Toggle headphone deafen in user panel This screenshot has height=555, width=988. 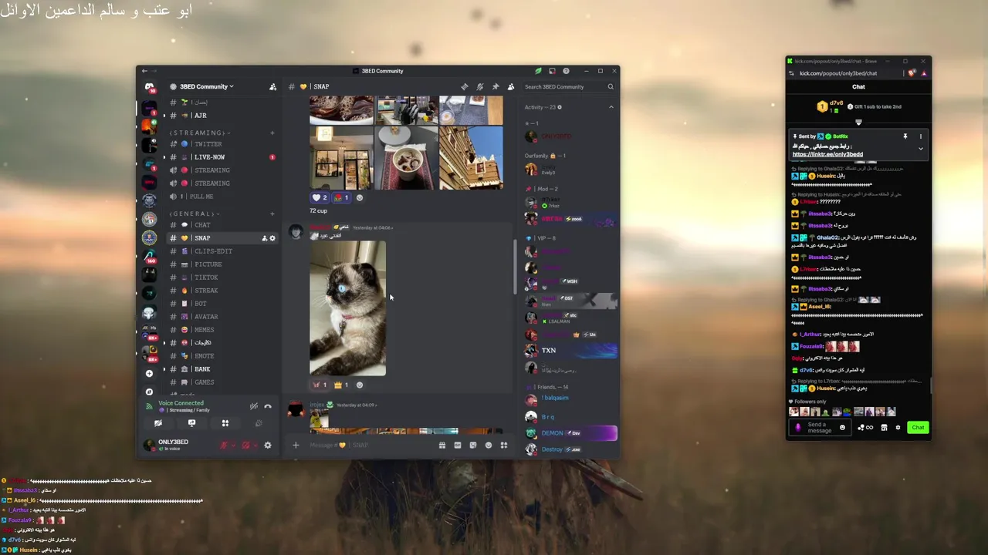246,445
